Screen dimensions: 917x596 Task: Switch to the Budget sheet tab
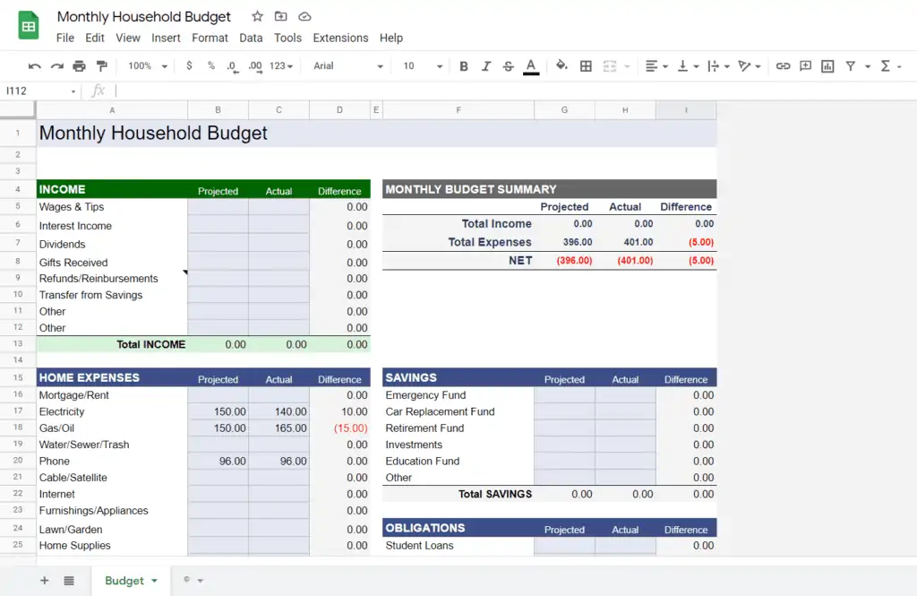click(125, 581)
